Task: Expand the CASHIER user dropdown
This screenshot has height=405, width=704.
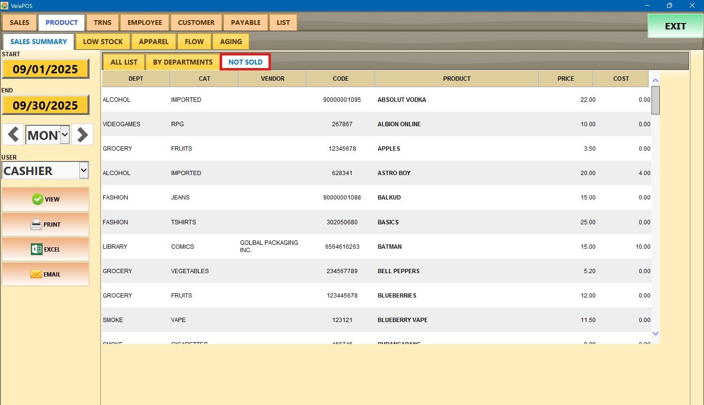Action: pyautogui.click(x=84, y=170)
